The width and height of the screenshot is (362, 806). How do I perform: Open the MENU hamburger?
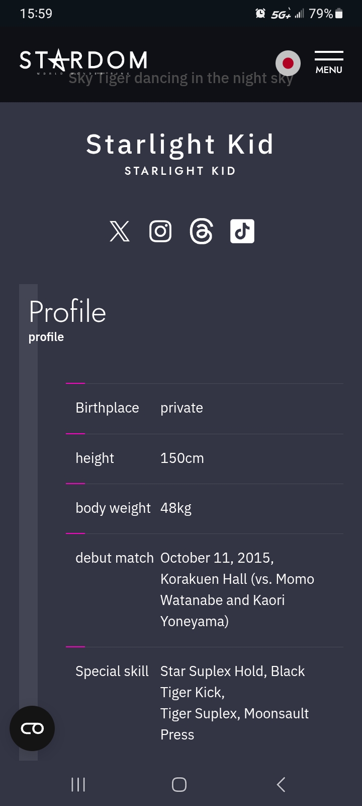pos(329,62)
